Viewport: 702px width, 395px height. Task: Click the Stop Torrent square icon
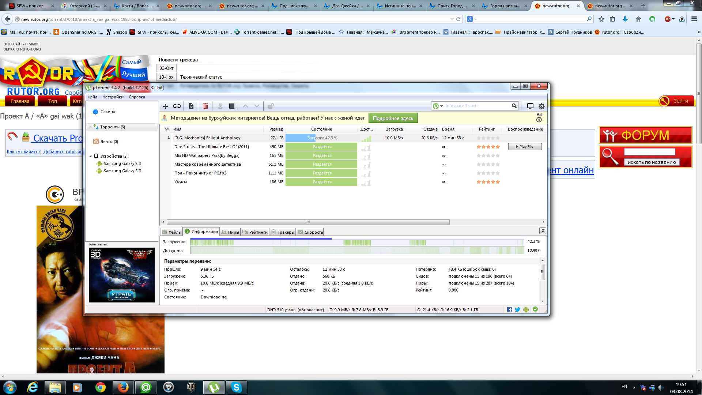(232, 106)
